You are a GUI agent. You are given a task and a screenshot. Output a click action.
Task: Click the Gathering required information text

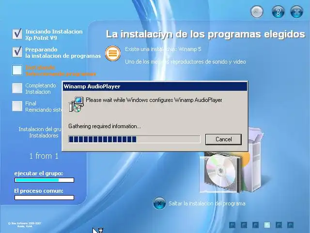pos(105,126)
